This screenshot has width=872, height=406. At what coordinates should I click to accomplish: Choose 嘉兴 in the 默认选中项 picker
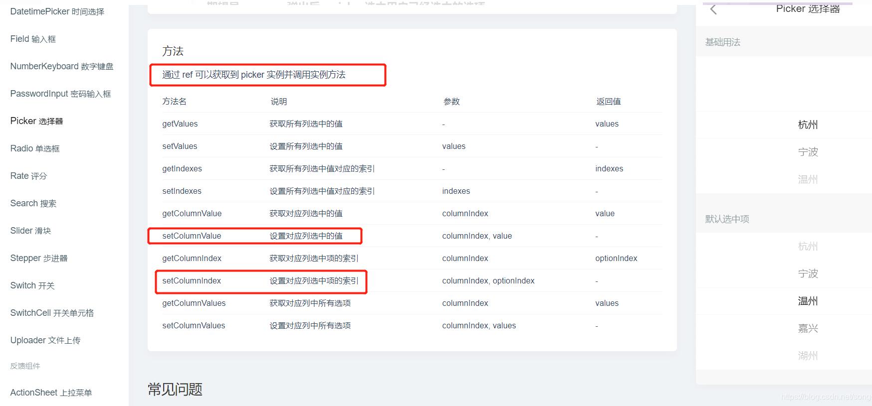(x=808, y=329)
